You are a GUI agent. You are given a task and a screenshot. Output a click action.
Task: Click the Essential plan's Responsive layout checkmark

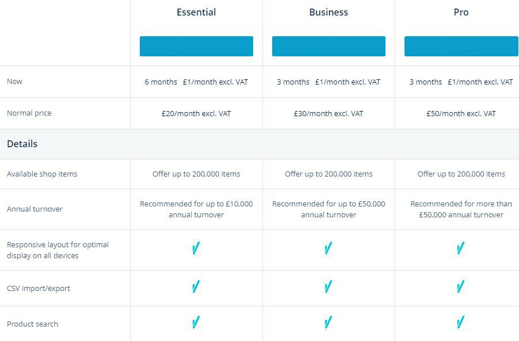[x=196, y=248]
